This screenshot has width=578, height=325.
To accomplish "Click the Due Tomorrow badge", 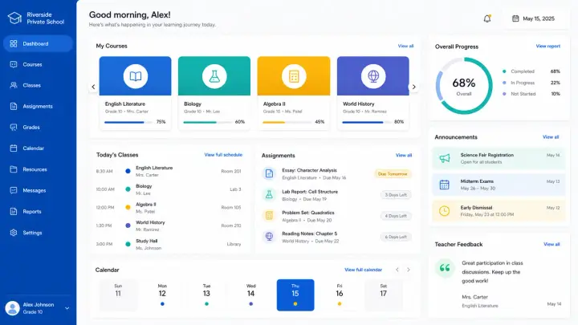I will [393, 173].
